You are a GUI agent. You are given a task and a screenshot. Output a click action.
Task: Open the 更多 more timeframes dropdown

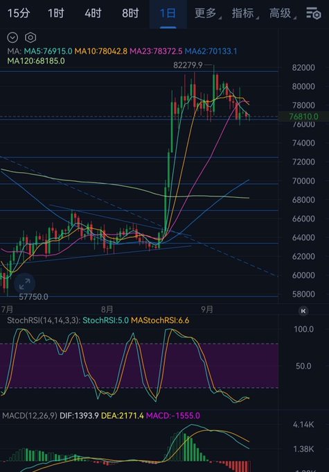point(206,13)
